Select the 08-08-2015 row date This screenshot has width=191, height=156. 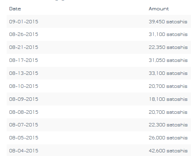(x=24, y=112)
